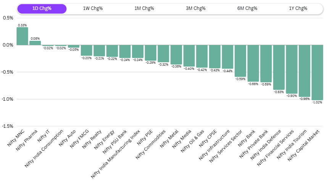
Task: Select the 6M Chg% tab
Action: 247,9
